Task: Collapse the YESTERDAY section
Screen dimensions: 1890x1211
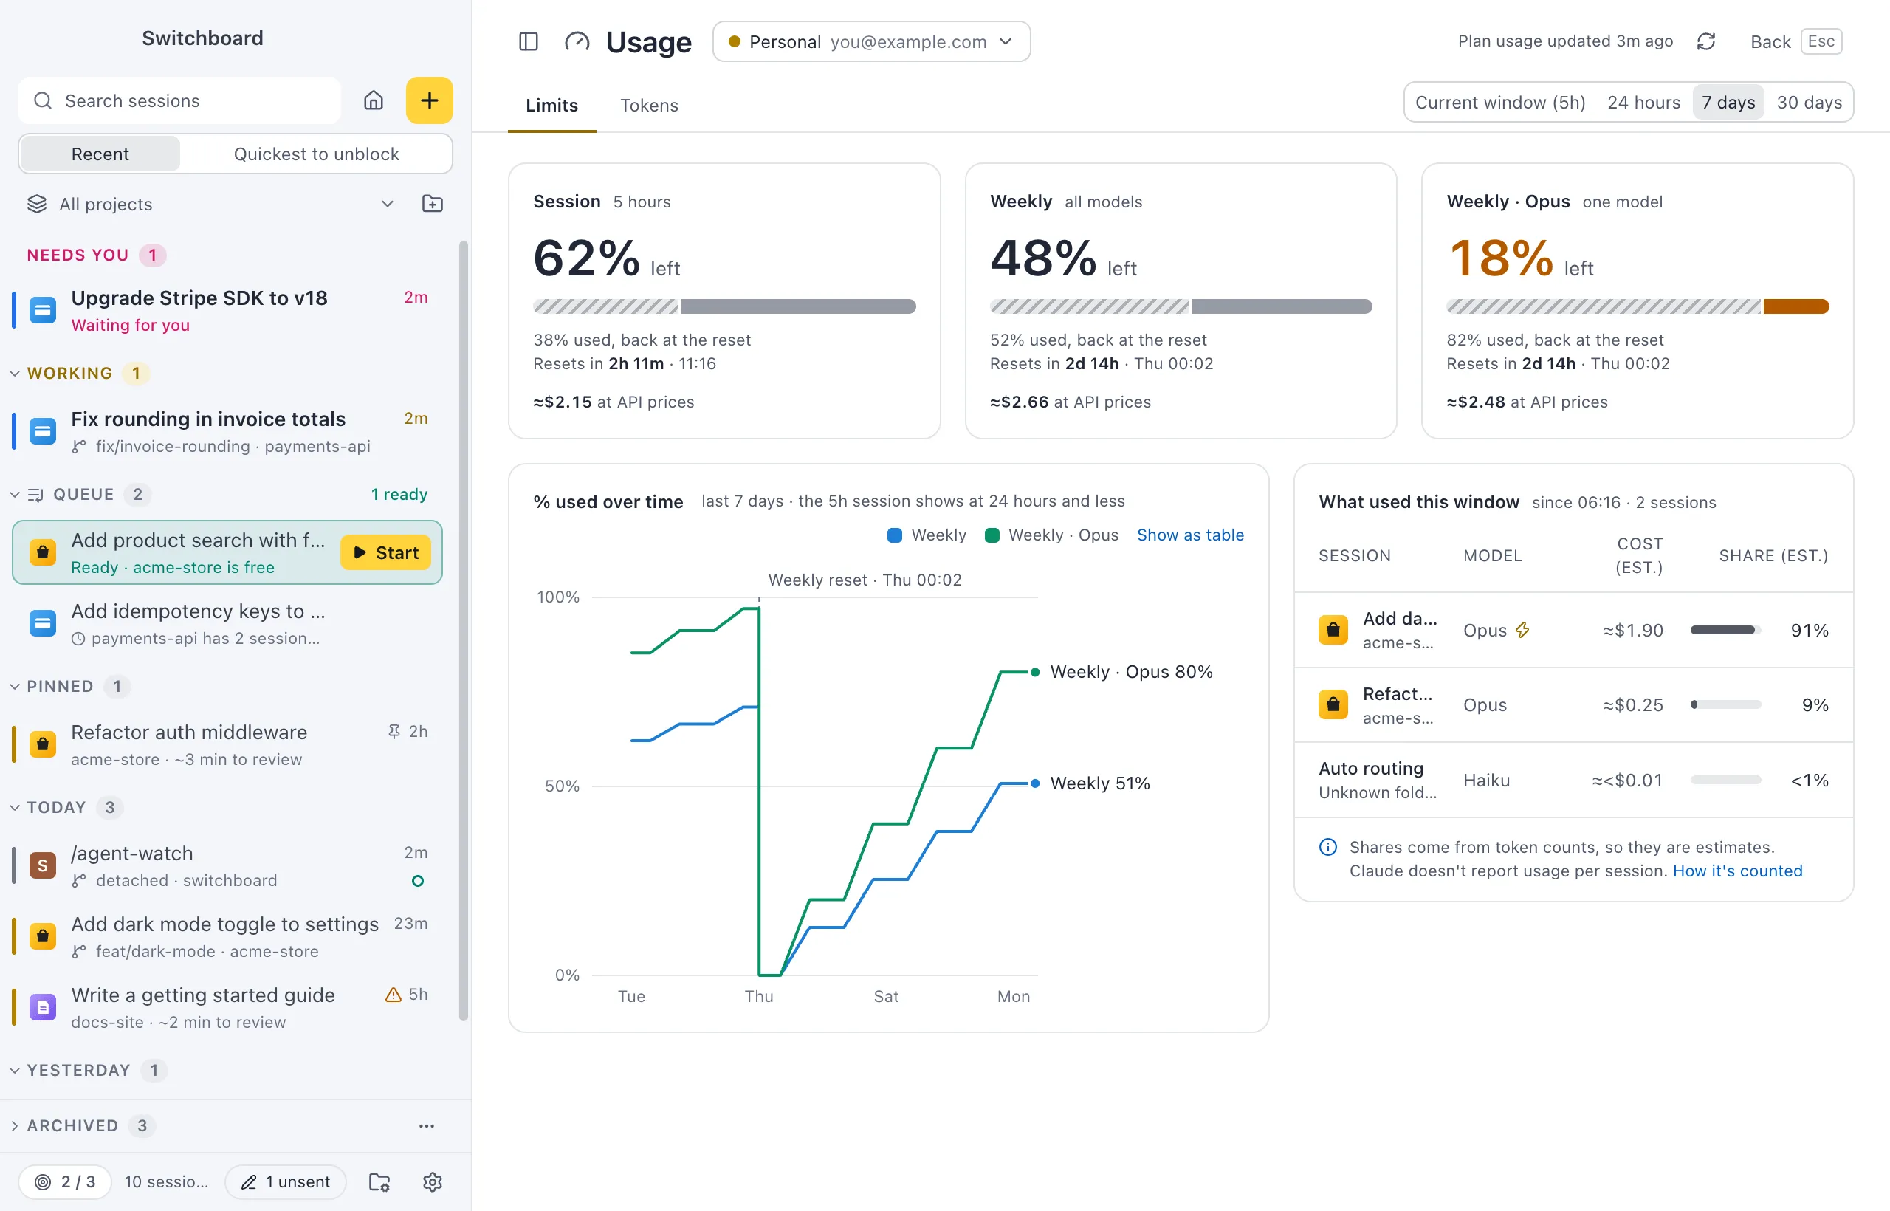Action: point(14,1070)
